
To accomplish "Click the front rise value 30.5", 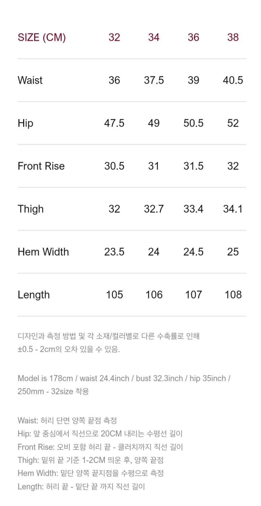I will (x=114, y=166).
